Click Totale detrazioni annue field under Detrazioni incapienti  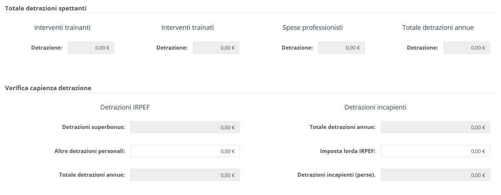click(435, 127)
